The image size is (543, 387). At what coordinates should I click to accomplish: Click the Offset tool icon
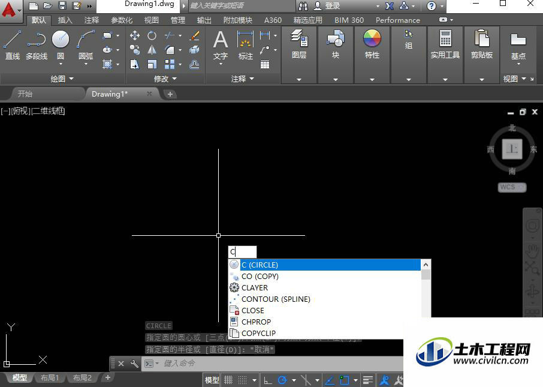tap(195, 65)
